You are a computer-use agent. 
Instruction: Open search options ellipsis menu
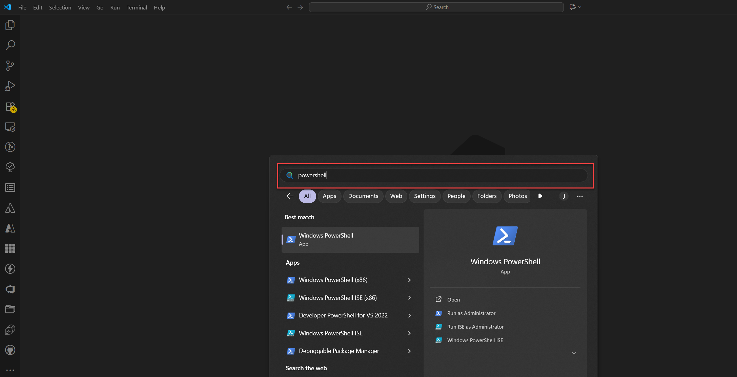[x=580, y=196]
